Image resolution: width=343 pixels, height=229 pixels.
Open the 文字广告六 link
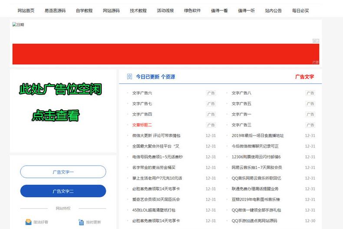[x=142, y=93]
